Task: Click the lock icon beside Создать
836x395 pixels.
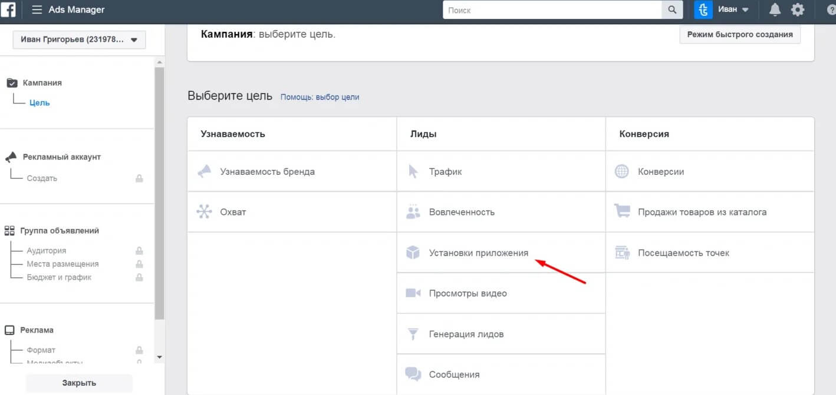Action: coord(139,178)
